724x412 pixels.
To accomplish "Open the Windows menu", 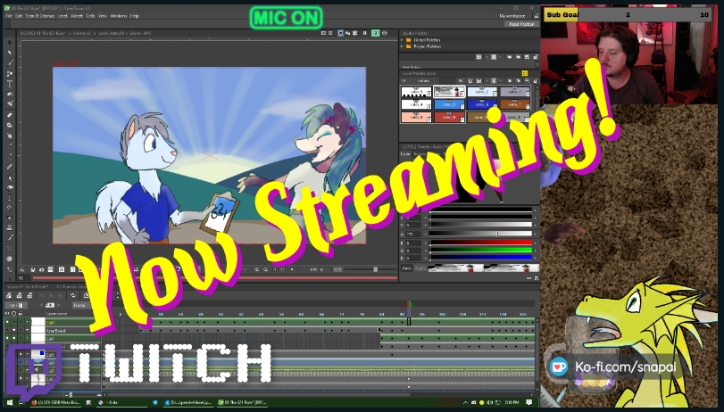I will click(118, 16).
